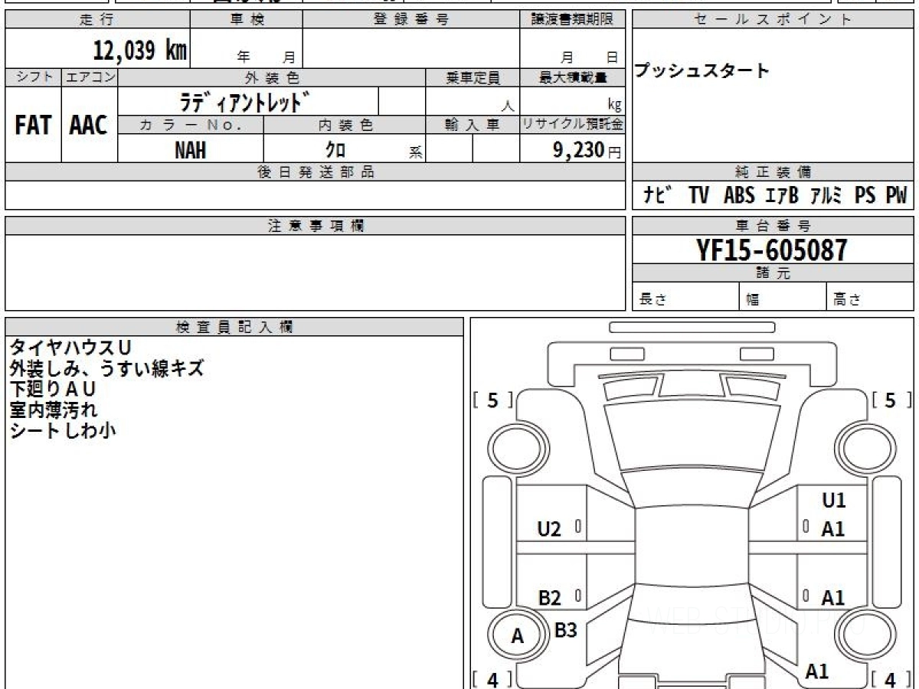Click the 諸元 header
This screenshot has width=919, height=689.
coord(773,273)
